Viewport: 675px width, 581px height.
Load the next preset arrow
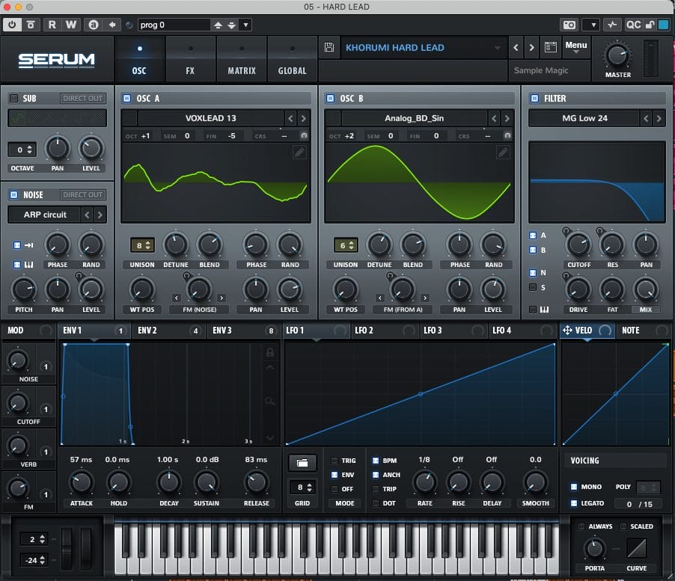532,47
